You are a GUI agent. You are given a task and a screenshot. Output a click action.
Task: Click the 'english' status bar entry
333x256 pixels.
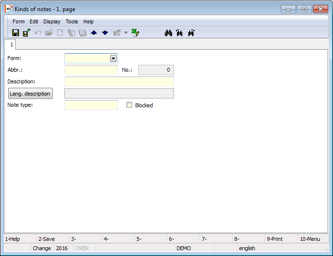click(x=259, y=248)
